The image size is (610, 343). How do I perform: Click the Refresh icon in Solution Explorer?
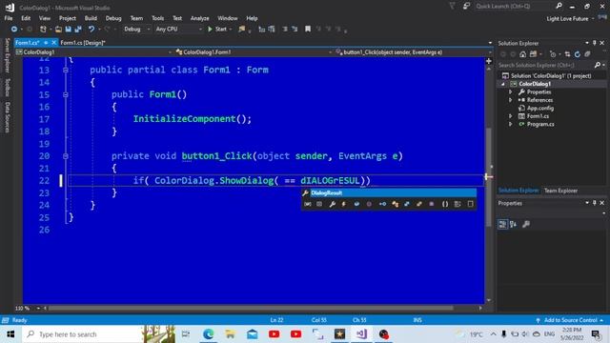[x=578, y=54]
